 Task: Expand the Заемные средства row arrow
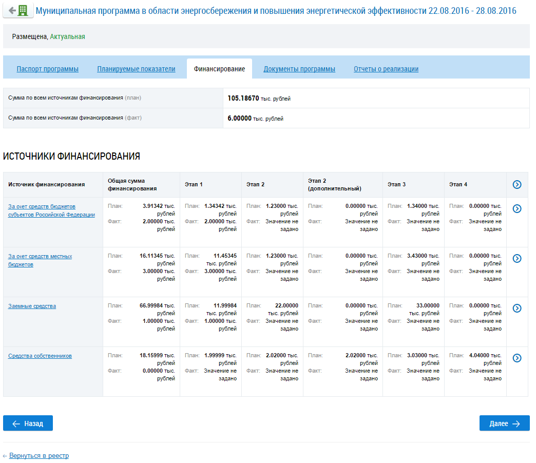tap(517, 308)
